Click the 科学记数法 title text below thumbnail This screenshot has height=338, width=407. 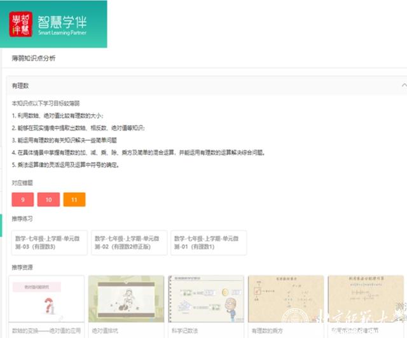click(x=186, y=330)
